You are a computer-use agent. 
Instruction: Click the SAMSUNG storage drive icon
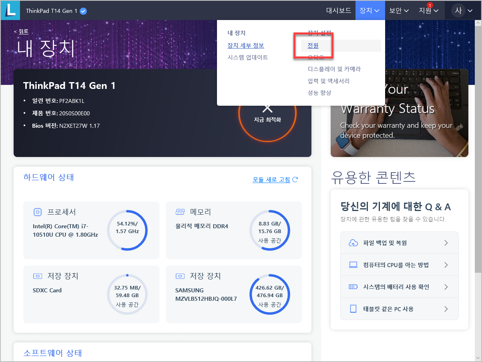pos(180,276)
